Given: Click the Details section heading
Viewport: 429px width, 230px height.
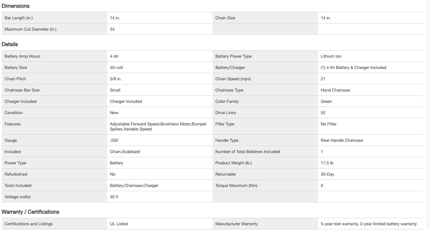Looking at the screenshot, I should click(10, 44).
